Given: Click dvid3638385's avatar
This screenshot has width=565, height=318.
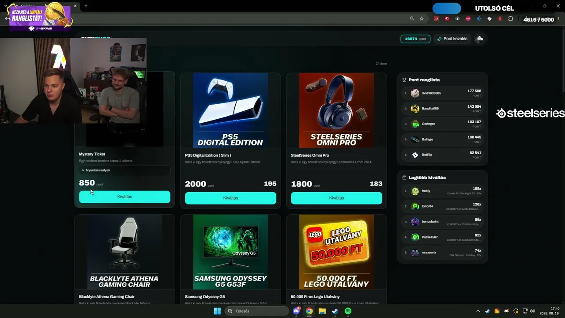Looking at the screenshot, I should point(415,93).
